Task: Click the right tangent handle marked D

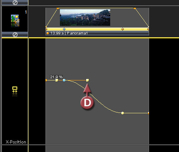Action: coord(87,80)
